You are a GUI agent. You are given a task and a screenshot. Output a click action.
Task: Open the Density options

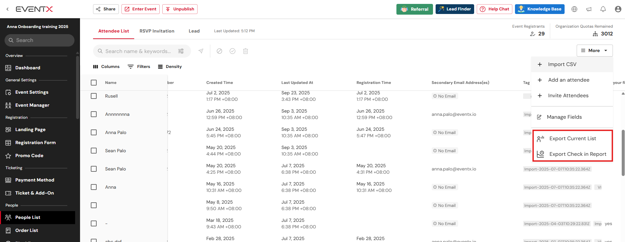tap(170, 67)
